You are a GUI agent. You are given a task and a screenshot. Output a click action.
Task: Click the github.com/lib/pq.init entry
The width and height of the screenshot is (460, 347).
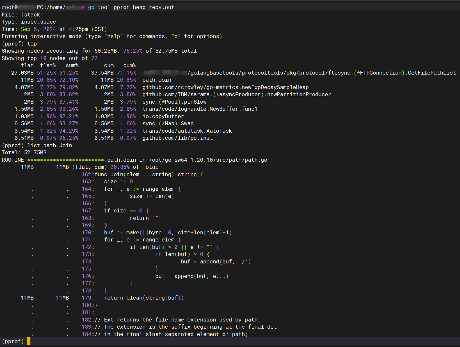tap(177, 138)
